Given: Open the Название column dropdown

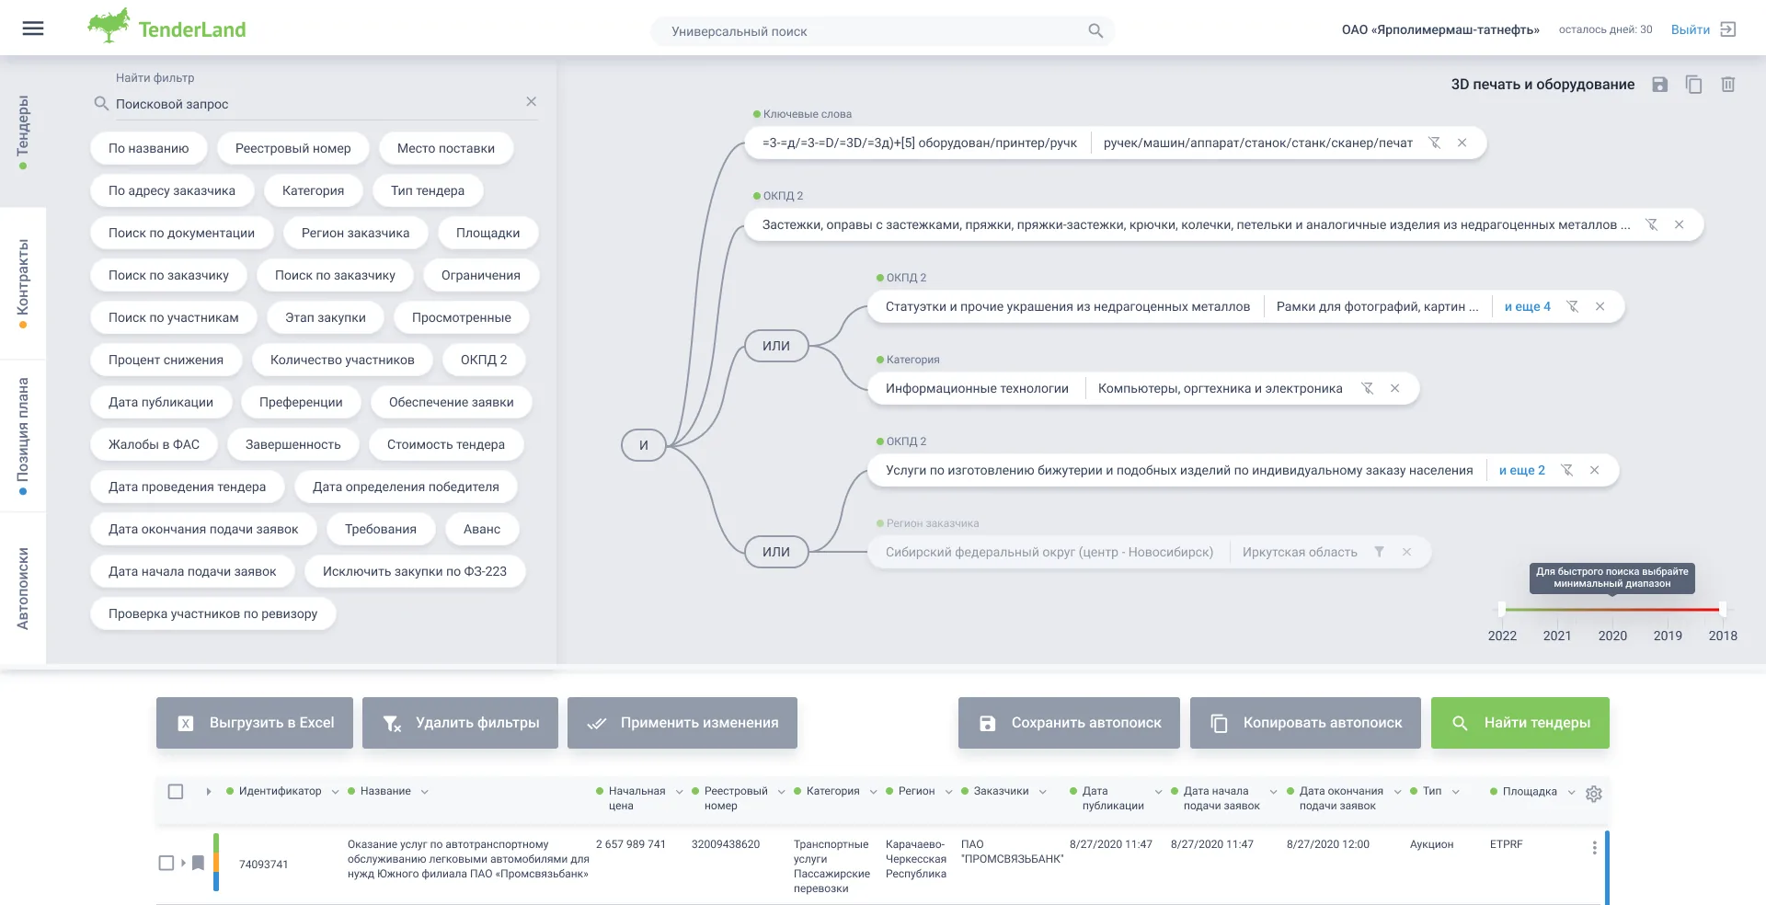Looking at the screenshot, I should [x=424, y=792].
